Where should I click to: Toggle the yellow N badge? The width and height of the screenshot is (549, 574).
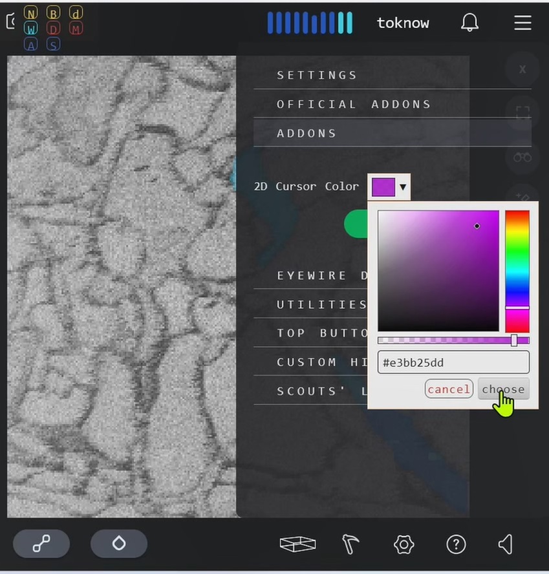[x=31, y=13]
